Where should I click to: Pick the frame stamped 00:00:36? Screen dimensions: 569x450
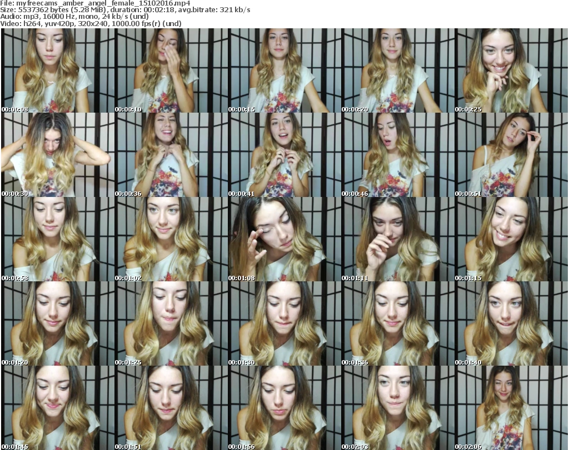tap(171, 155)
